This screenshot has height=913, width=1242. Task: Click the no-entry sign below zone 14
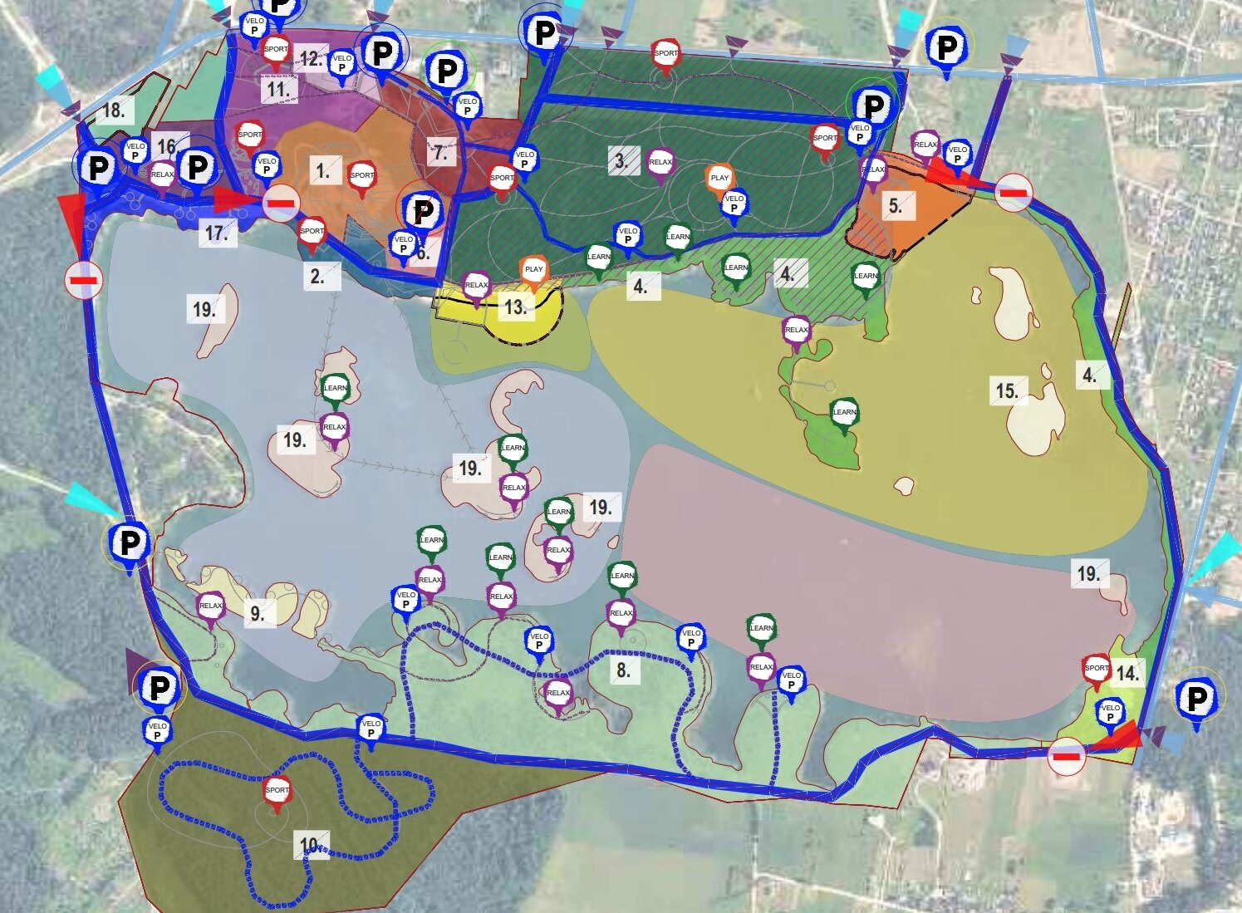click(x=1067, y=756)
